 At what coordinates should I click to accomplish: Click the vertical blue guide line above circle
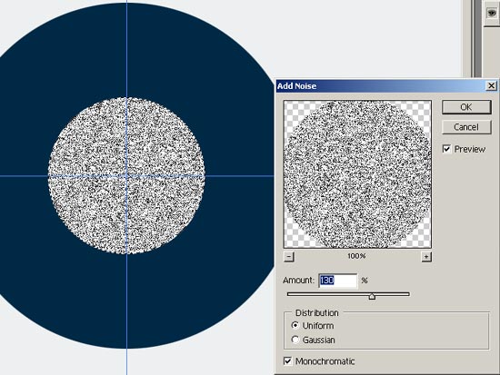126,48
